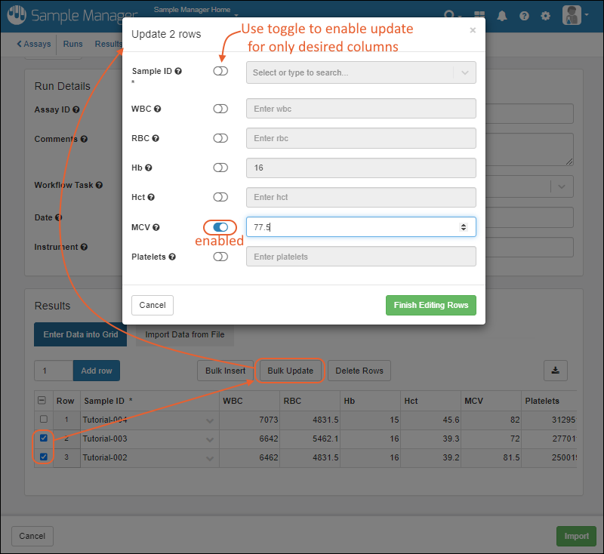This screenshot has width=604, height=554.
Task: Open the Workflow Task dropdown arrow
Action: point(561,186)
